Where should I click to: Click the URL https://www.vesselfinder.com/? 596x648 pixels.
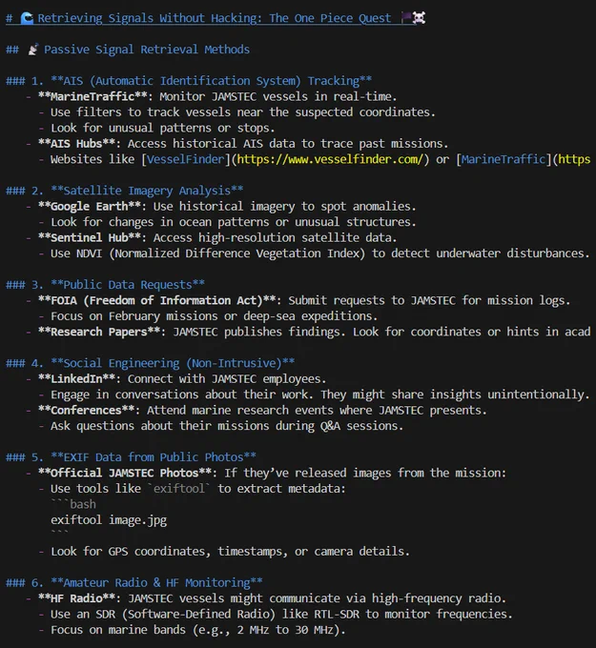(x=330, y=159)
